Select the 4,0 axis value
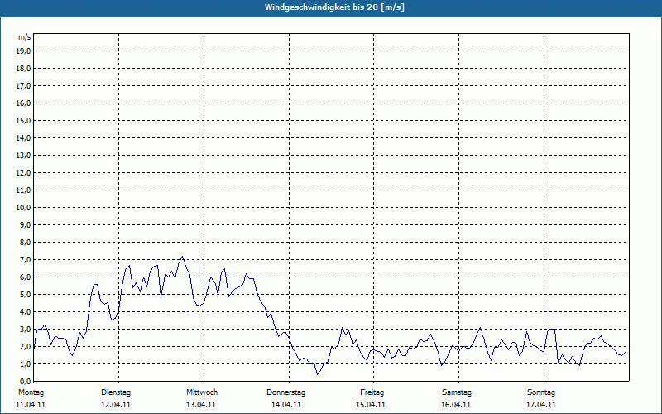Image resolution: width=662 pixels, height=414 pixels. click(x=25, y=312)
